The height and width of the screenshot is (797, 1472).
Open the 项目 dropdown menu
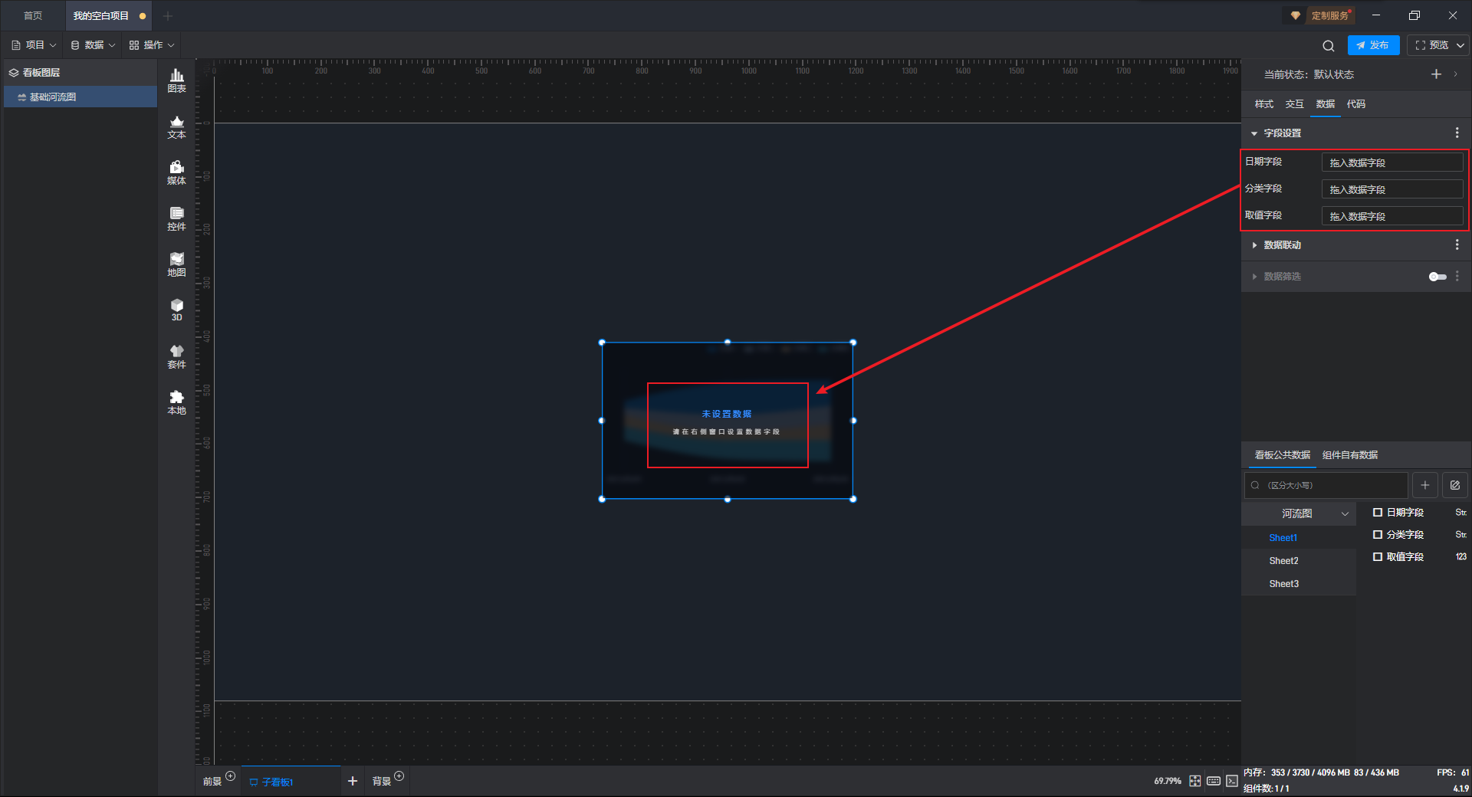click(34, 45)
